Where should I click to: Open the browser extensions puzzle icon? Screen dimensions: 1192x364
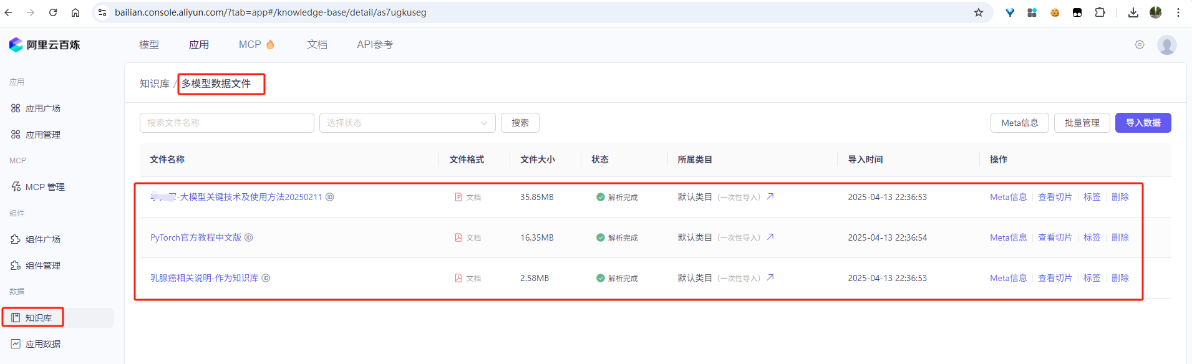point(1100,12)
